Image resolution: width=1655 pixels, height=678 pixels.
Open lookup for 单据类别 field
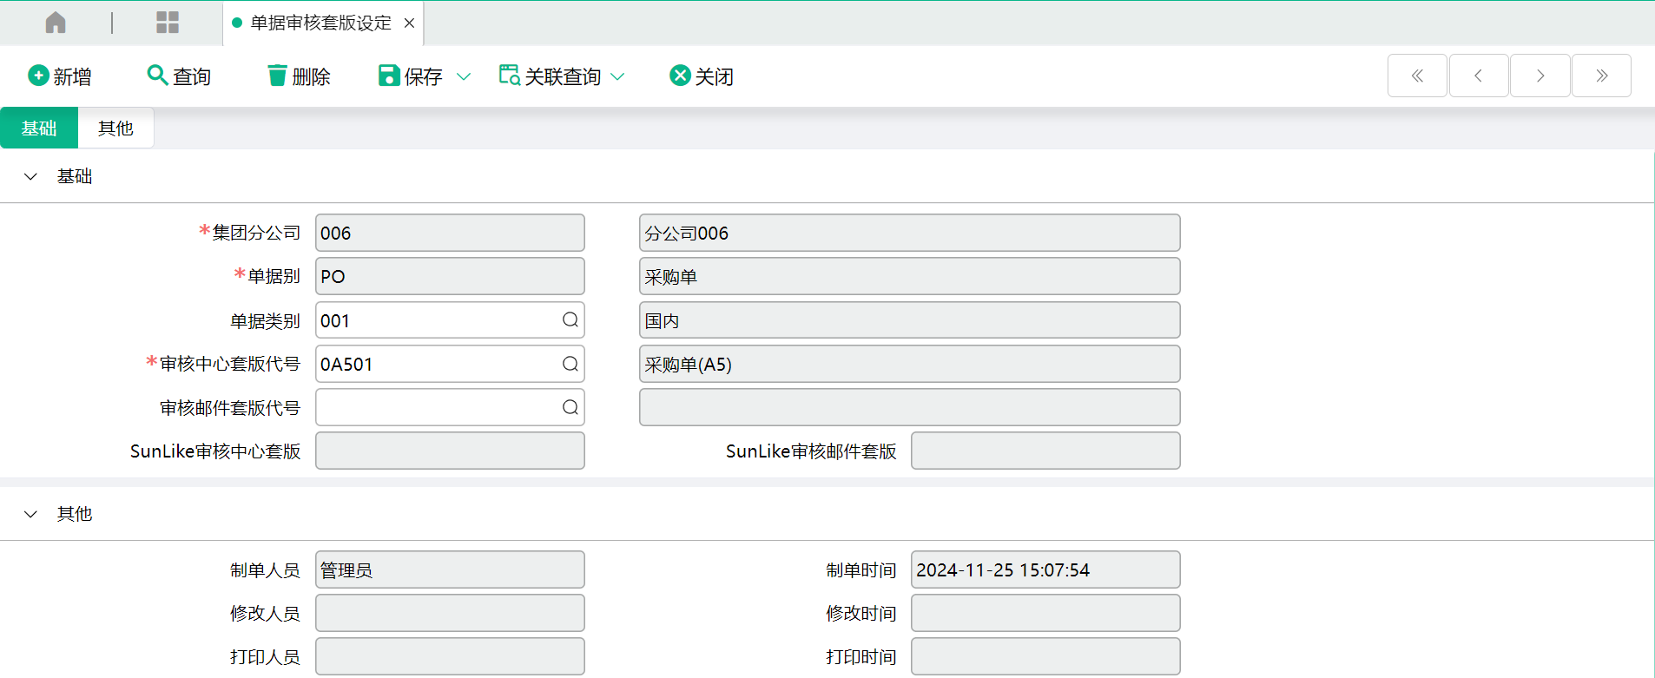pos(570,320)
